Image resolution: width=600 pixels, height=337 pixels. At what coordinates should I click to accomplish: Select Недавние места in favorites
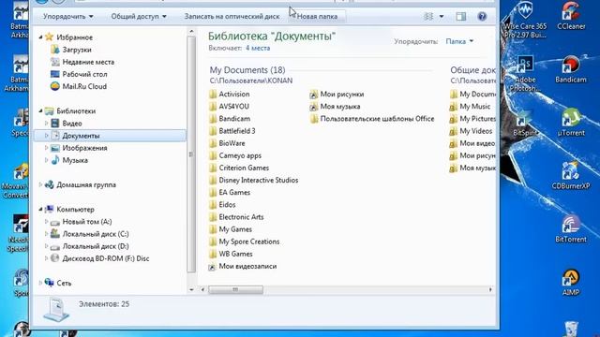pyautogui.click(x=82, y=62)
